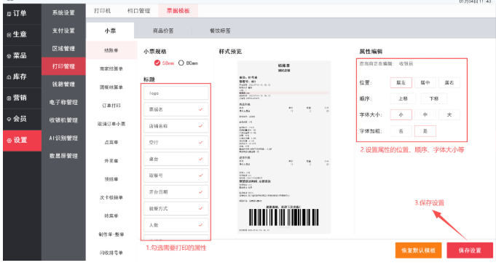Open AI识别管理 submenu
The width and height of the screenshot is (496, 268).
(x=63, y=138)
